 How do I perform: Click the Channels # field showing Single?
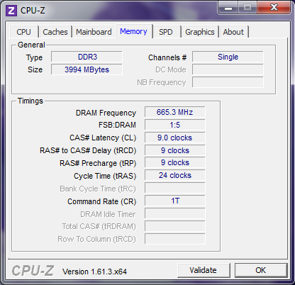click(x=228, y=57)
